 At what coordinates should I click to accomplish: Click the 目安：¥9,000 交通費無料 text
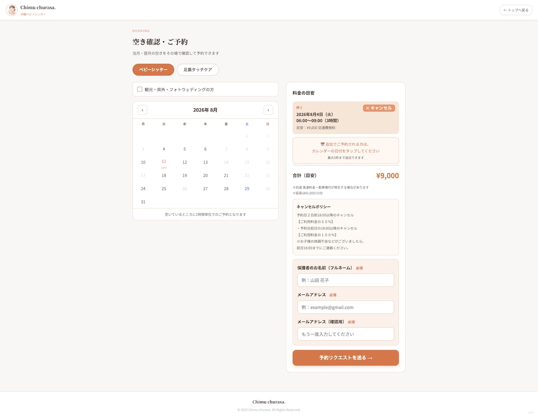(316, 128)
